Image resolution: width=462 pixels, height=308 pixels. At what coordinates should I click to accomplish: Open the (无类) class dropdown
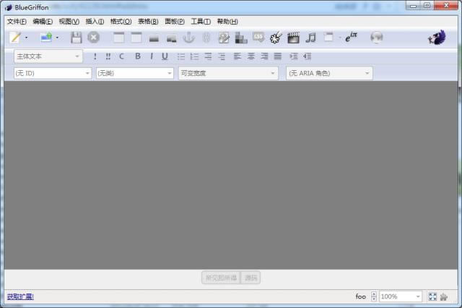pos(135,73)
